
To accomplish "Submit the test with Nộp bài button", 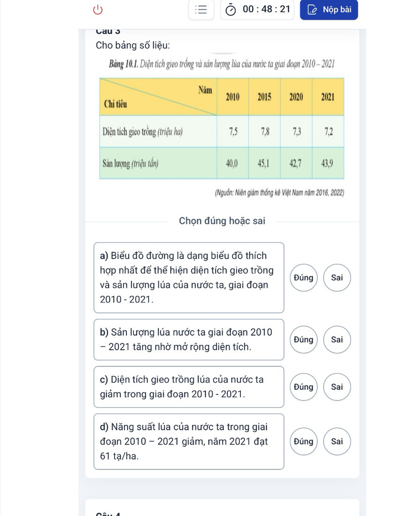I will [329, 9].
